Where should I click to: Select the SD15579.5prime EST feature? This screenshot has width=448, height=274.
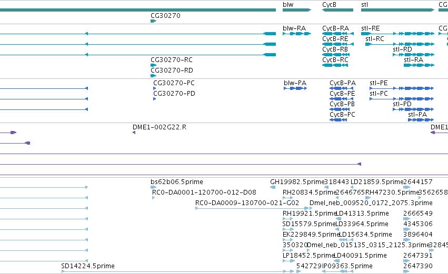288,229
